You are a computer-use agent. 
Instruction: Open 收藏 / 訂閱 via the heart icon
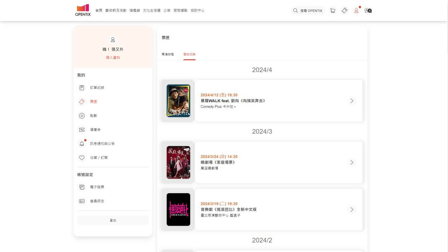point(82,157)
